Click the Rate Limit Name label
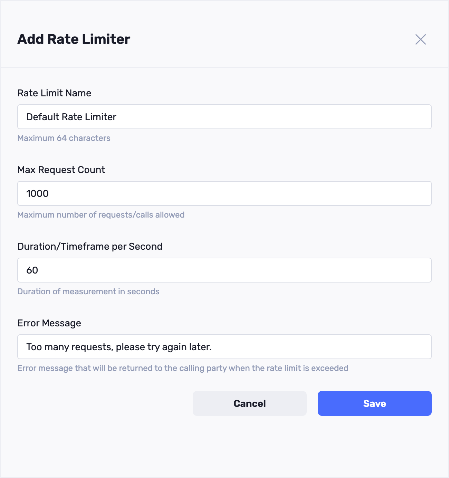This screenshot has width=449, height=478. point(54,93)
